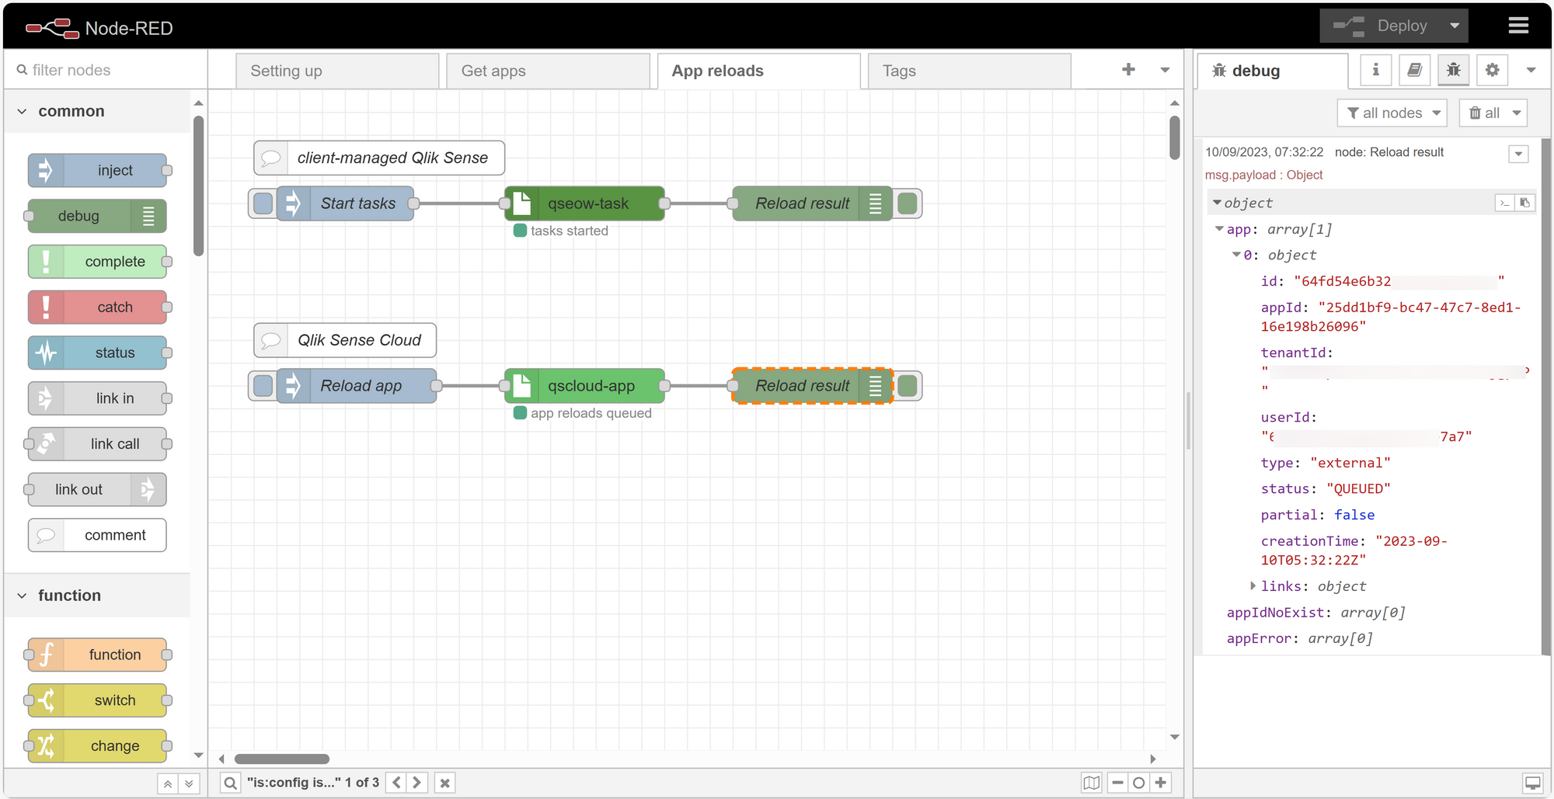Viewport: 1554px width, 799px height.
Task: Expand all palette categories
Action: [189, 783]
